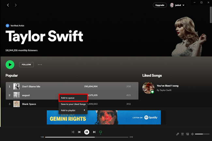The height and width of the screenshot is (141, 212).
Task: Click the Liked Songs artist thumbnail
Action: pyautogui.click(x=148, y=88)
